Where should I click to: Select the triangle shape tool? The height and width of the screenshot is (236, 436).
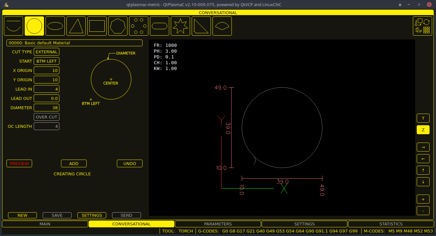pos(76,26)
